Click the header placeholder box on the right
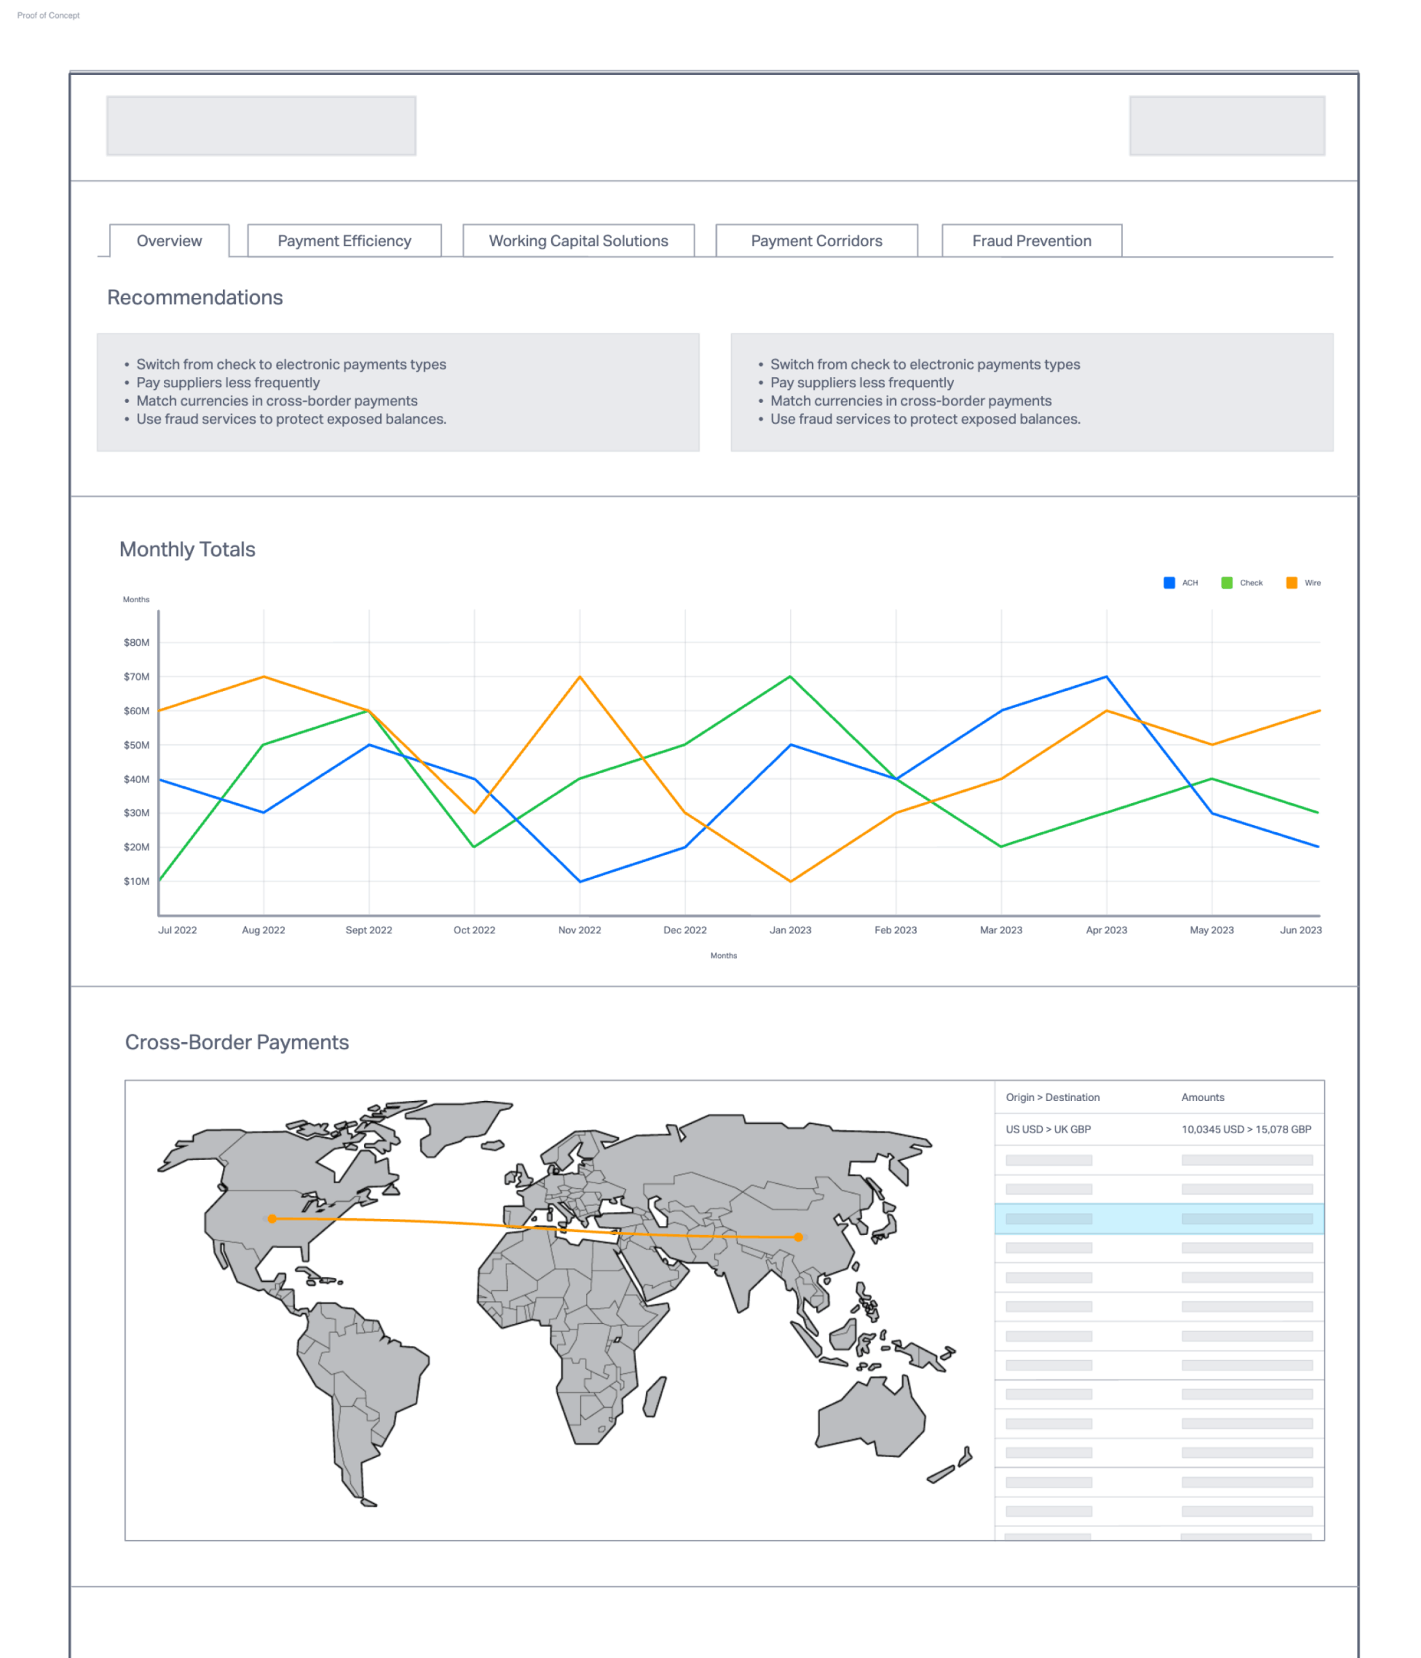This screenshot has height=1658, width=1421. (1226, 126)
